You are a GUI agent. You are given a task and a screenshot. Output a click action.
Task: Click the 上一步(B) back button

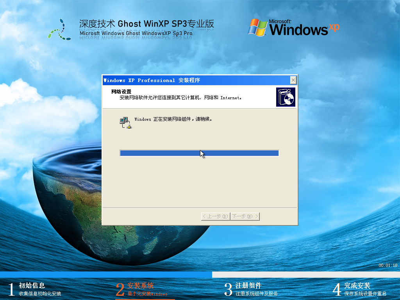click(x=215, y=216)
